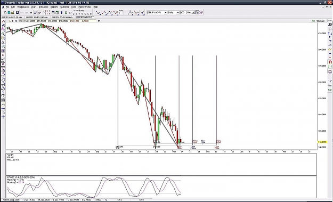Viewport: 333px width, 202px height.
Task: Open the Tools menu
Action: click(x=74, y=7)
